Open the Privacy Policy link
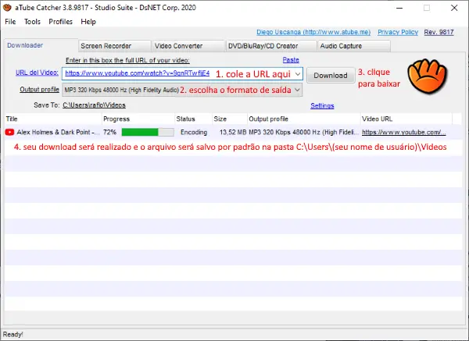The width and height of the screenshot is (469, 341). tap(398, 32)
